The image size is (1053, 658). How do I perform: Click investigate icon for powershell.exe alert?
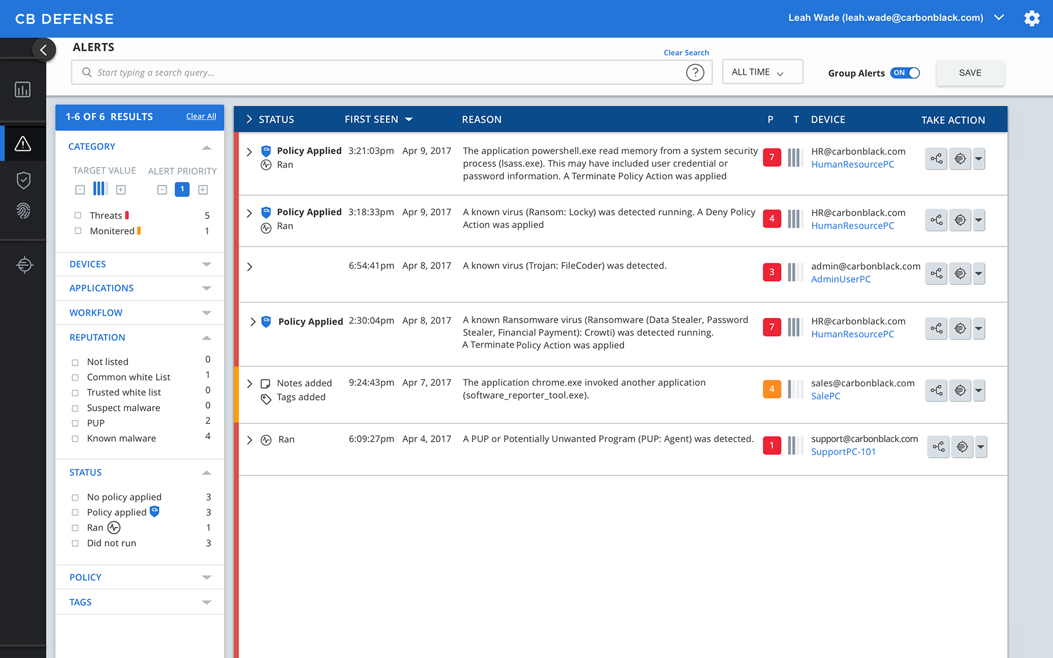(x=960, y=158)
